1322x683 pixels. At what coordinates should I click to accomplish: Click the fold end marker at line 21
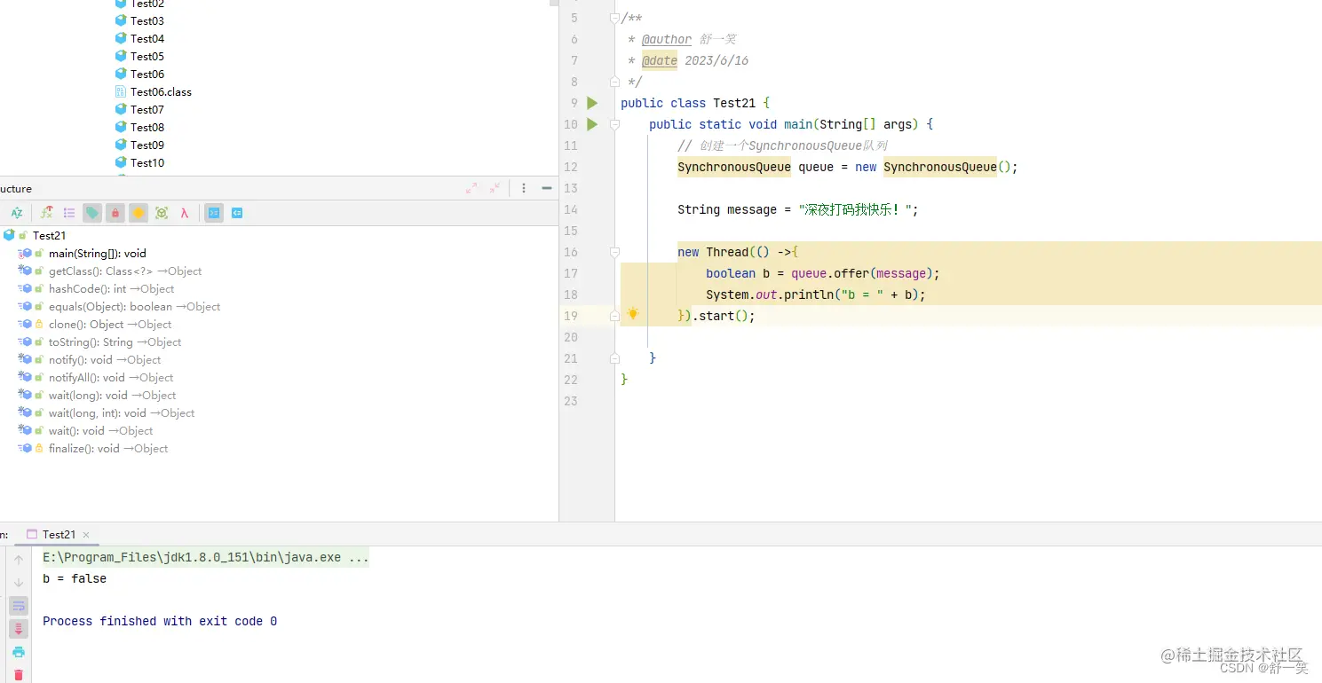coord(614,358)
